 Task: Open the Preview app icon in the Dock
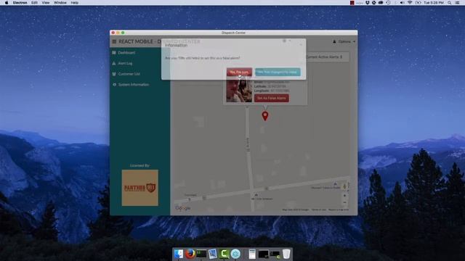[213, 254]
